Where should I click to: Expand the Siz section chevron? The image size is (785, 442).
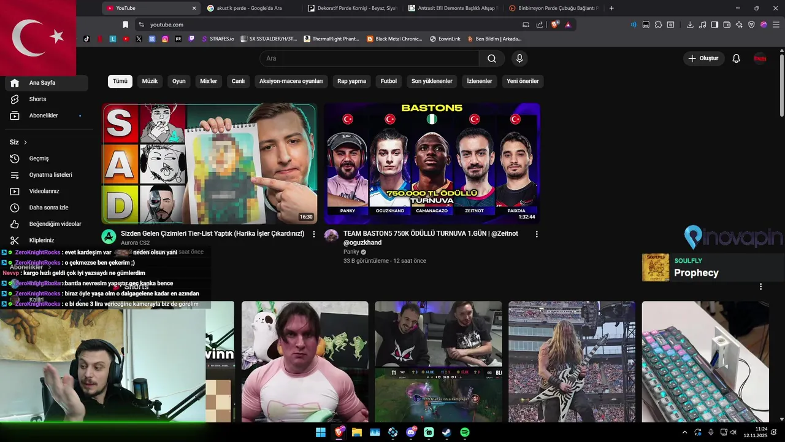click(25, 142)
